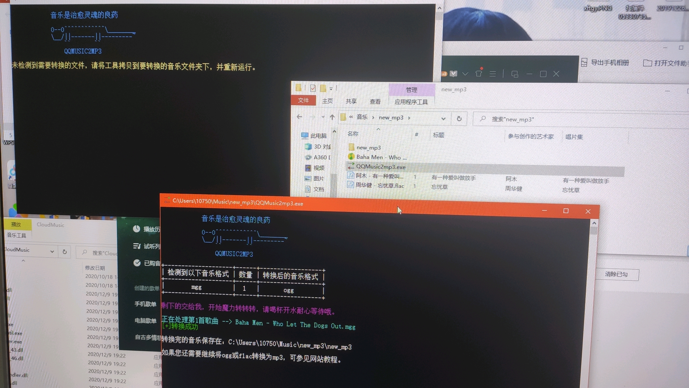Expand CloudMusic address bar dropdown
Viewport: 689px width, 388px height.
point(52,251)
